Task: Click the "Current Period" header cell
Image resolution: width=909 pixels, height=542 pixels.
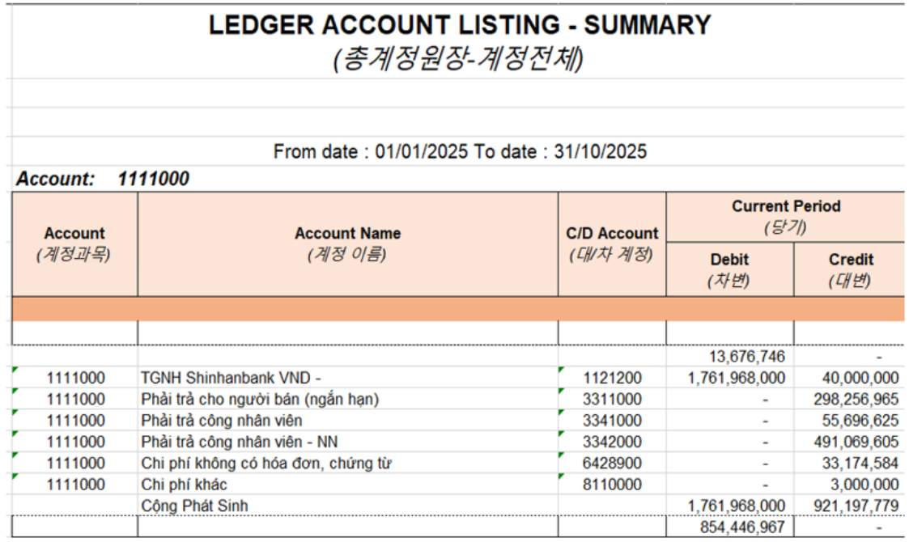Action: pos(785,216)
